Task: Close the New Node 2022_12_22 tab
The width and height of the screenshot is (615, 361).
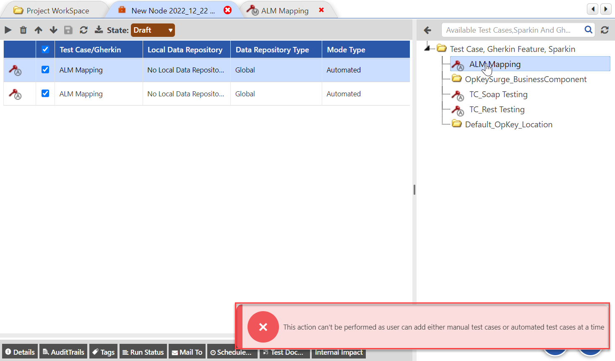Action: pos(228,10)
